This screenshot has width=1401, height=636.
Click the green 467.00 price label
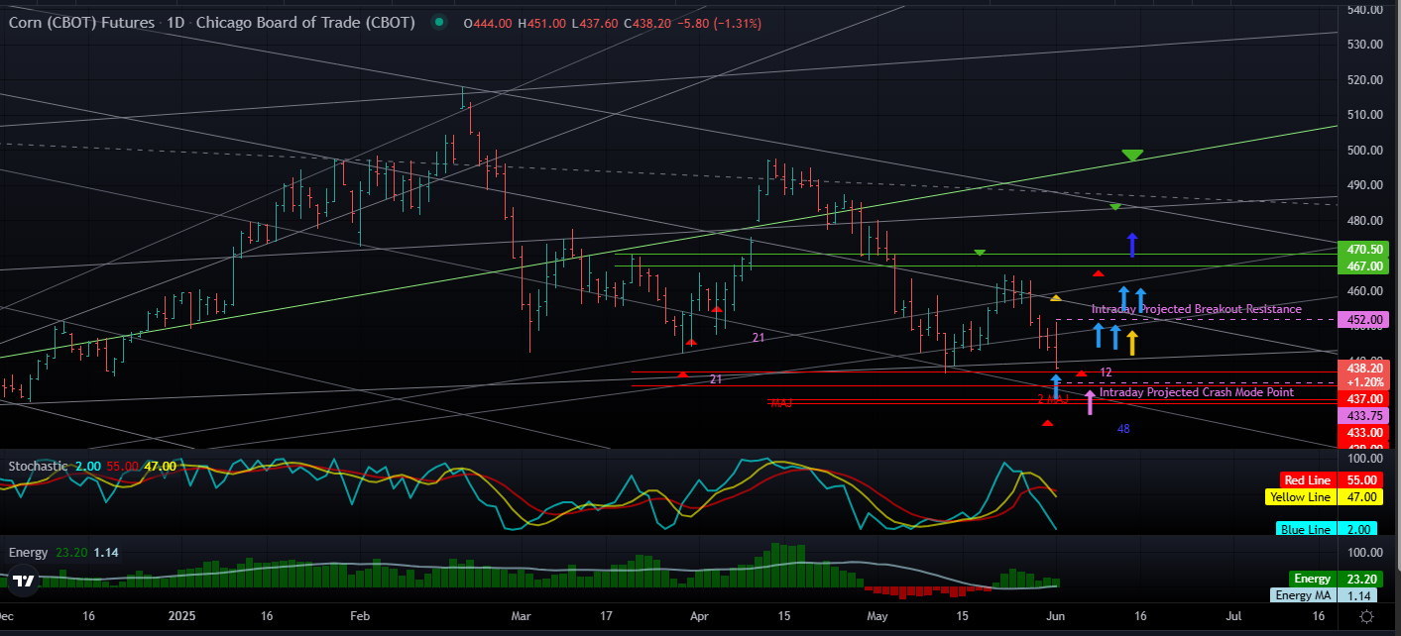1365,266
